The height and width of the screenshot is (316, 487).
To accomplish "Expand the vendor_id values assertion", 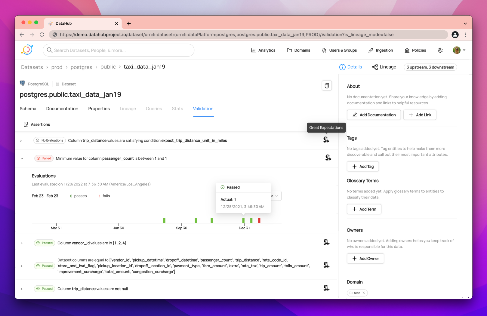I will coord(22,243).
